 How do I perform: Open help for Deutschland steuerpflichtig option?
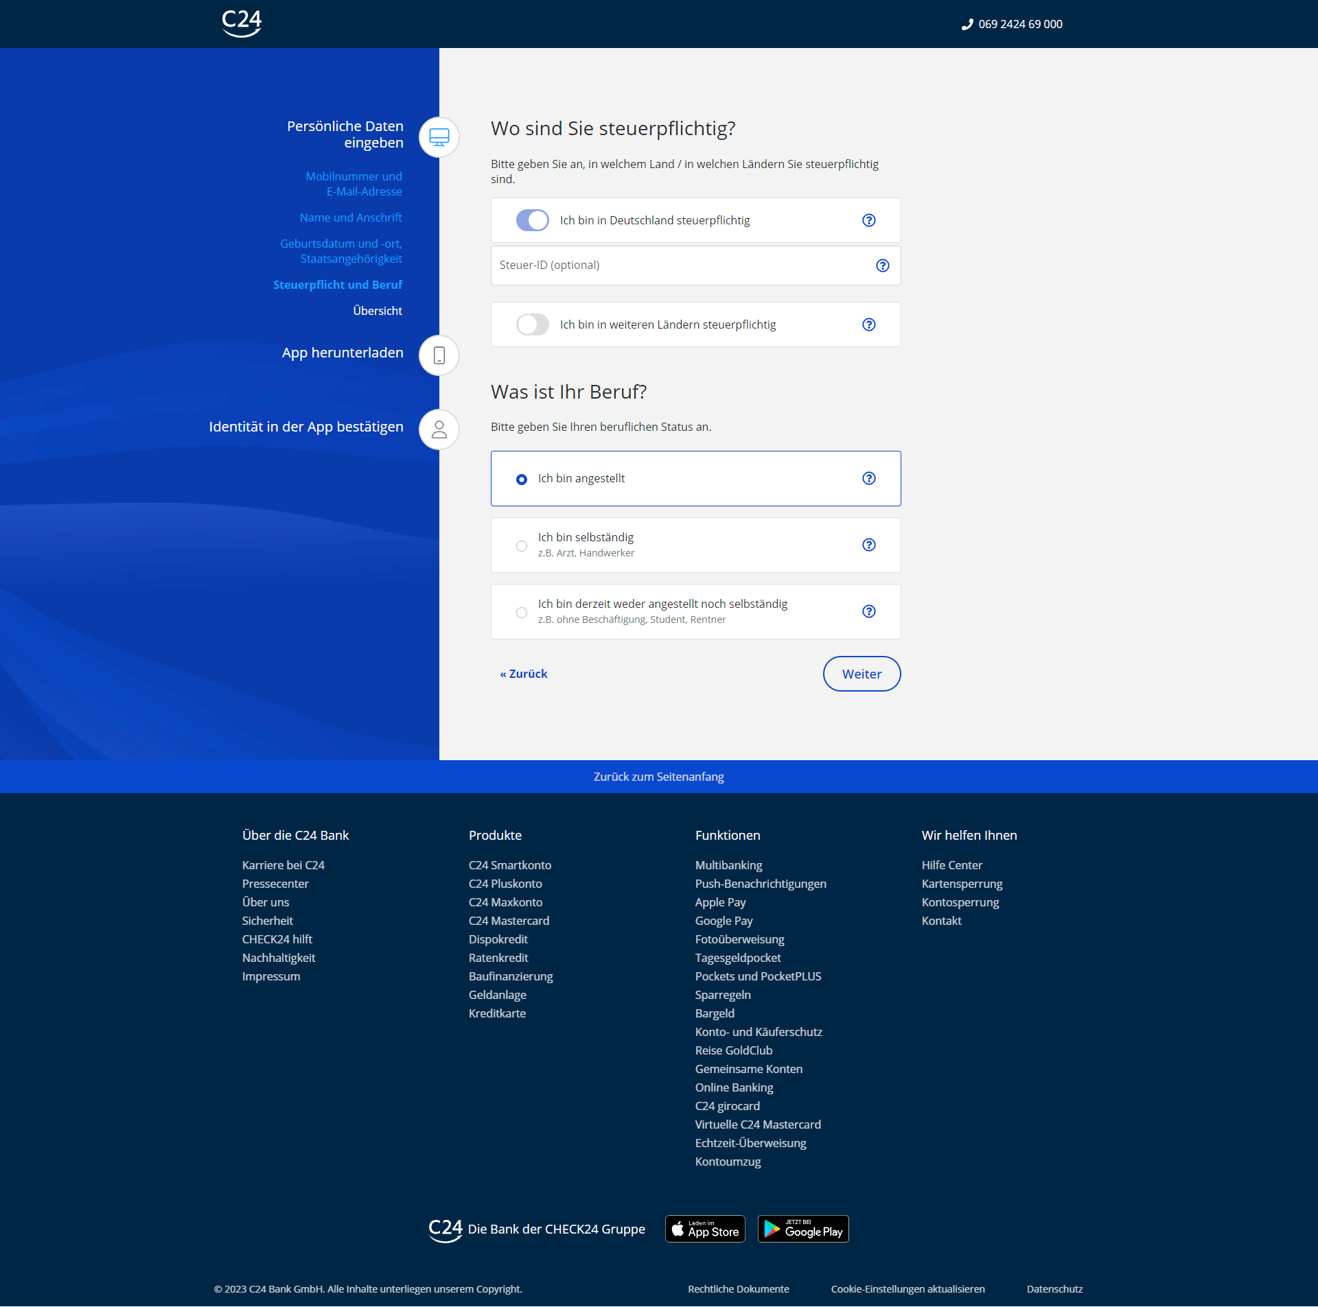point(869,220)
